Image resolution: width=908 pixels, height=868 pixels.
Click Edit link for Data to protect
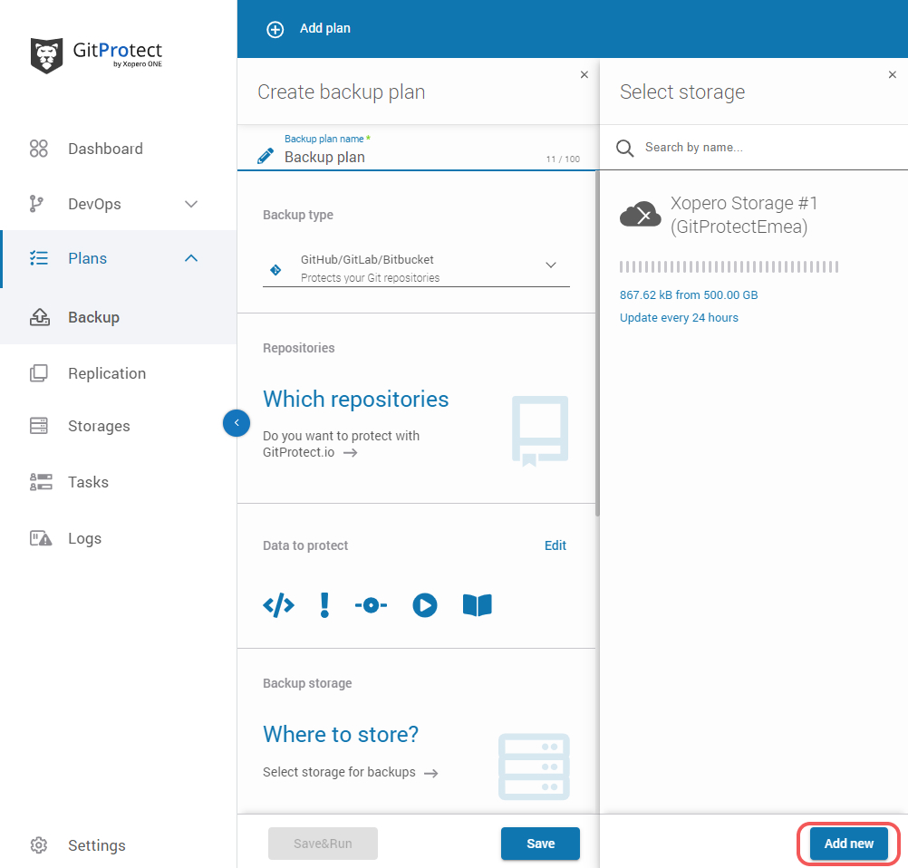pyautogui.click(x=555, y=545)
